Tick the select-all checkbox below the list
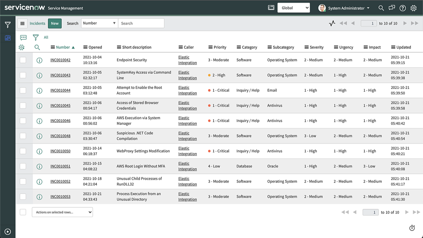 (x=23, y=212)
